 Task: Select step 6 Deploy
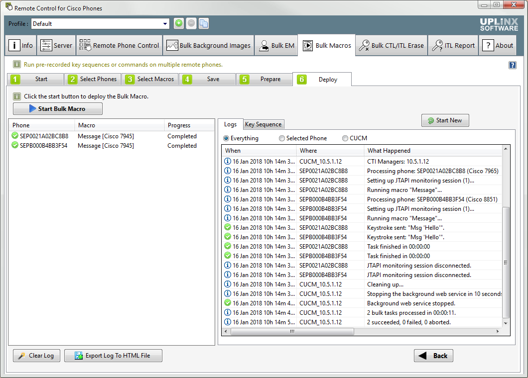point(322,80)
